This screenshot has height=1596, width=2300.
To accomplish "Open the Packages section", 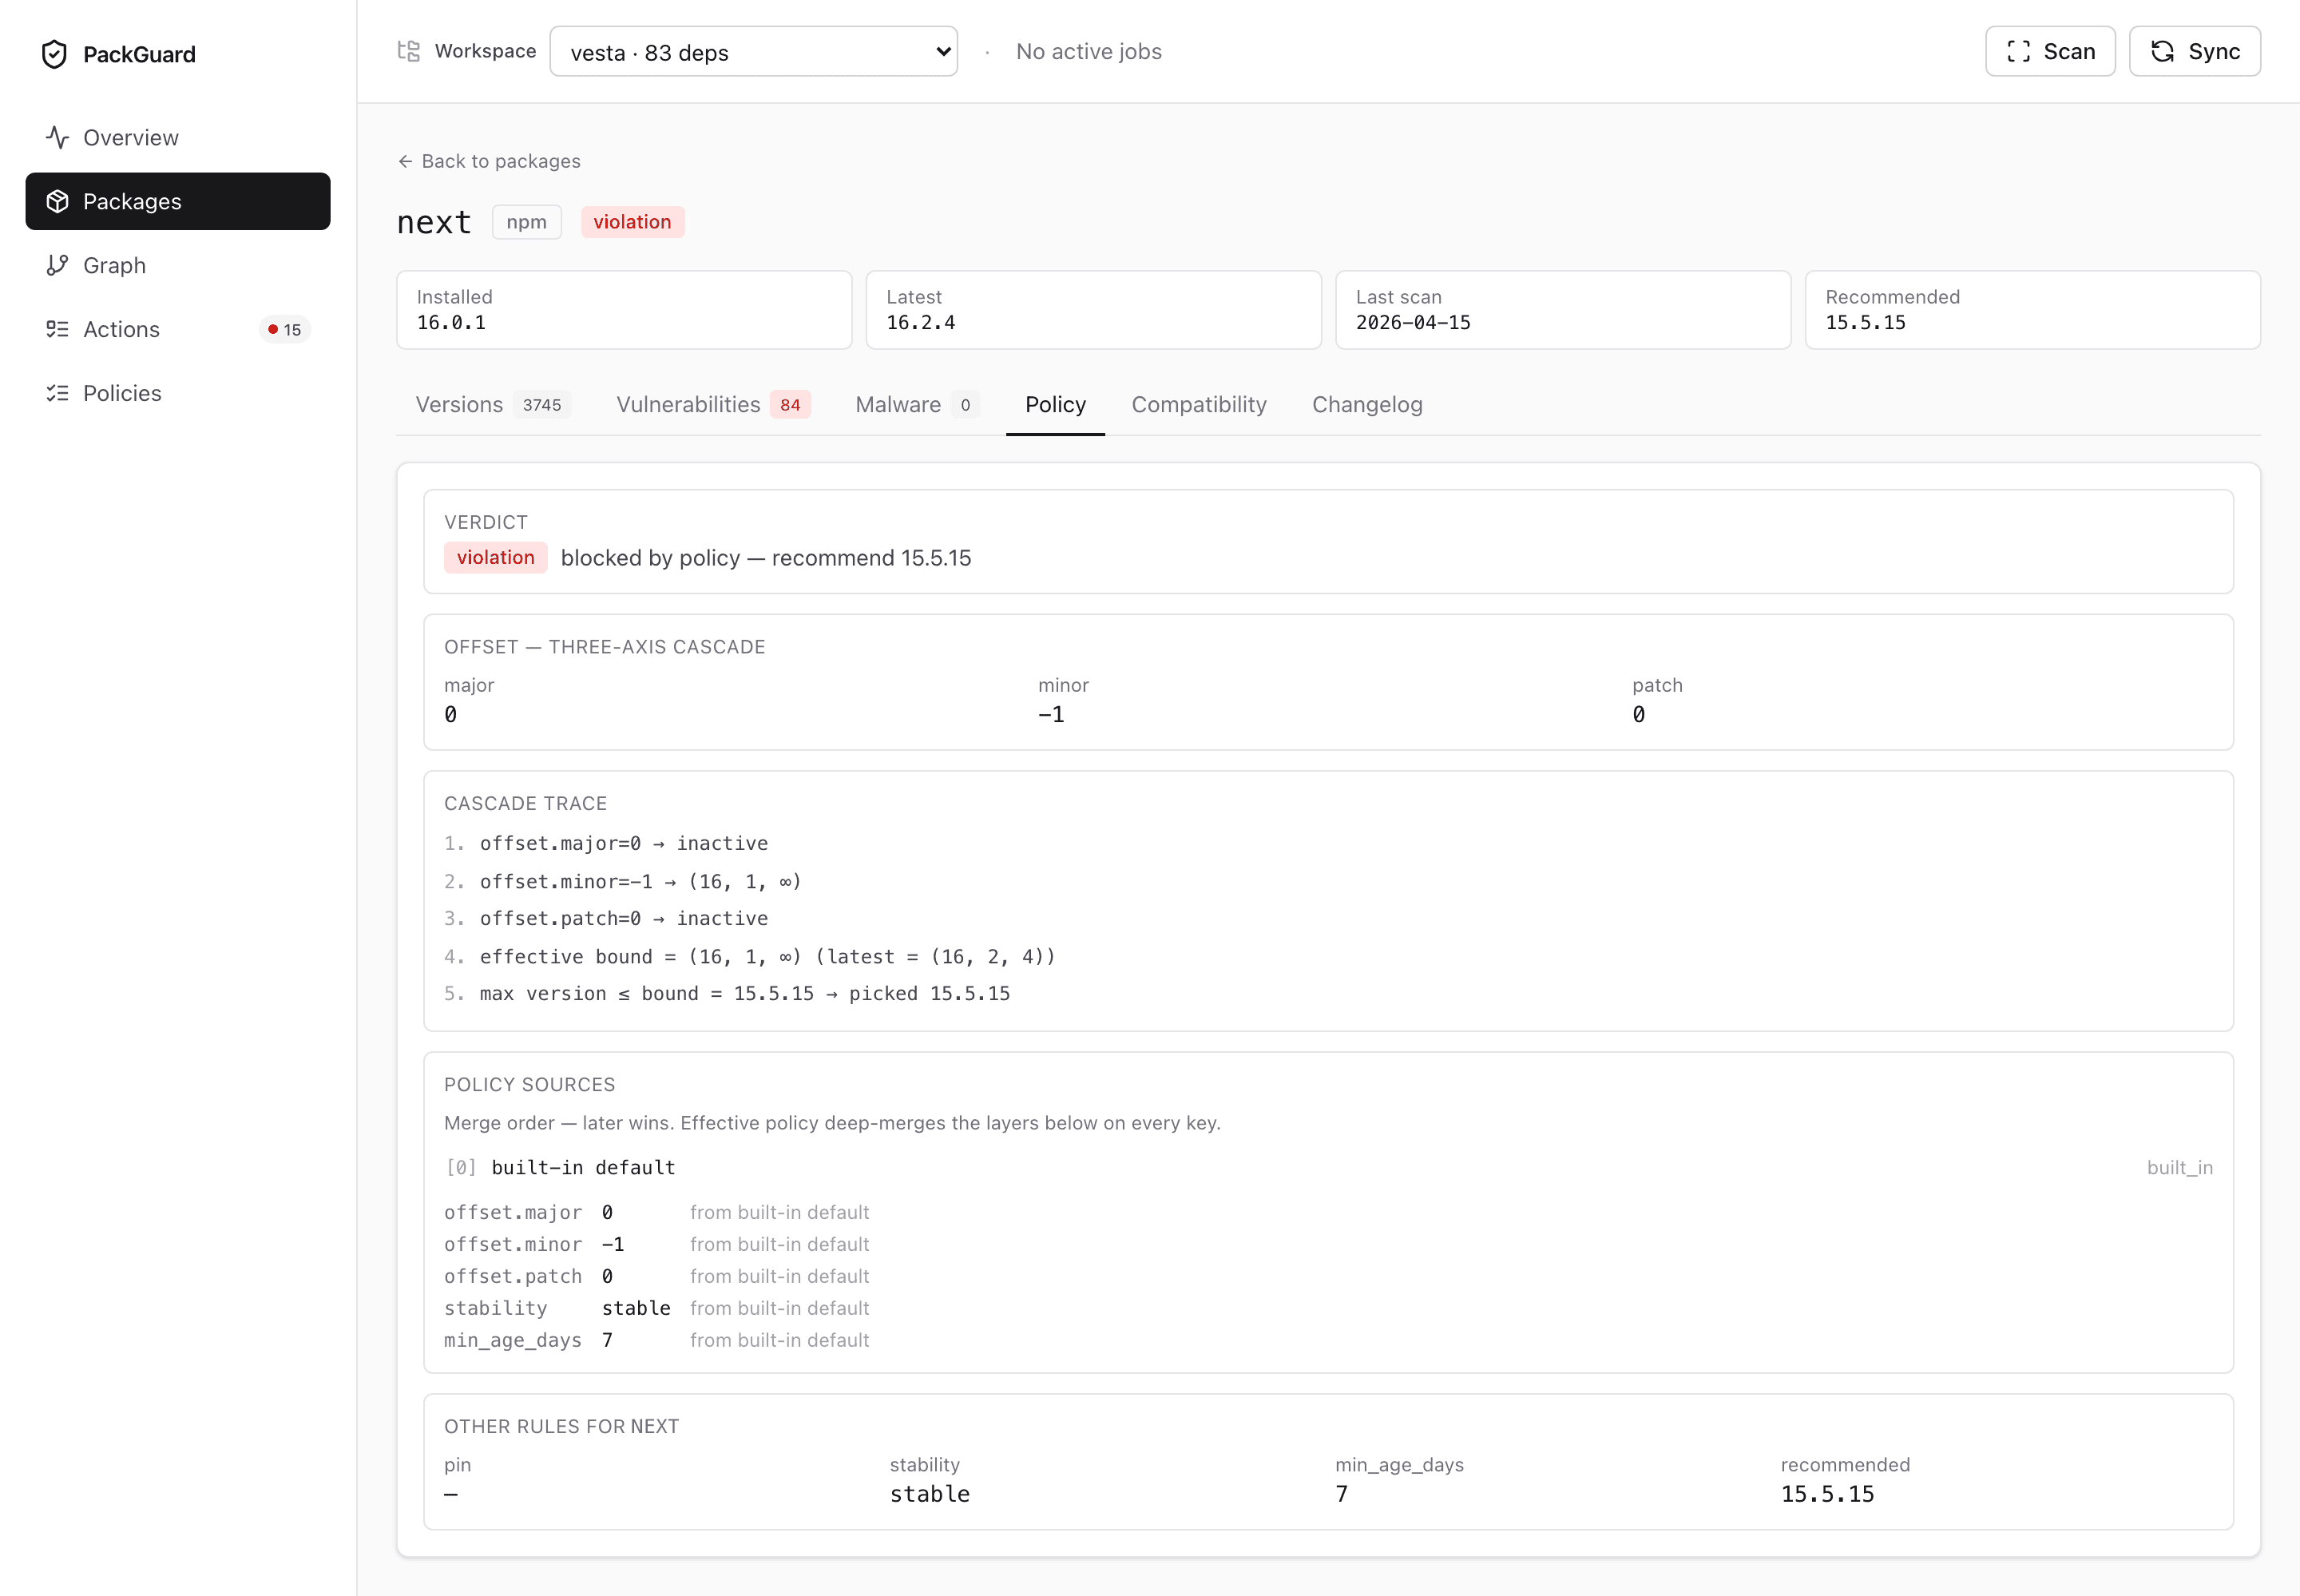I will [178, 201].
